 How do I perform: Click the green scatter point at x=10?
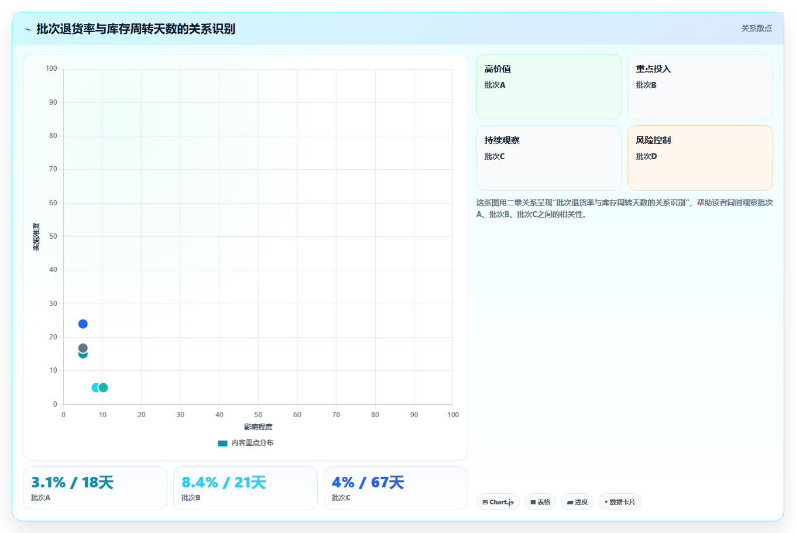(x=103, y=387)
